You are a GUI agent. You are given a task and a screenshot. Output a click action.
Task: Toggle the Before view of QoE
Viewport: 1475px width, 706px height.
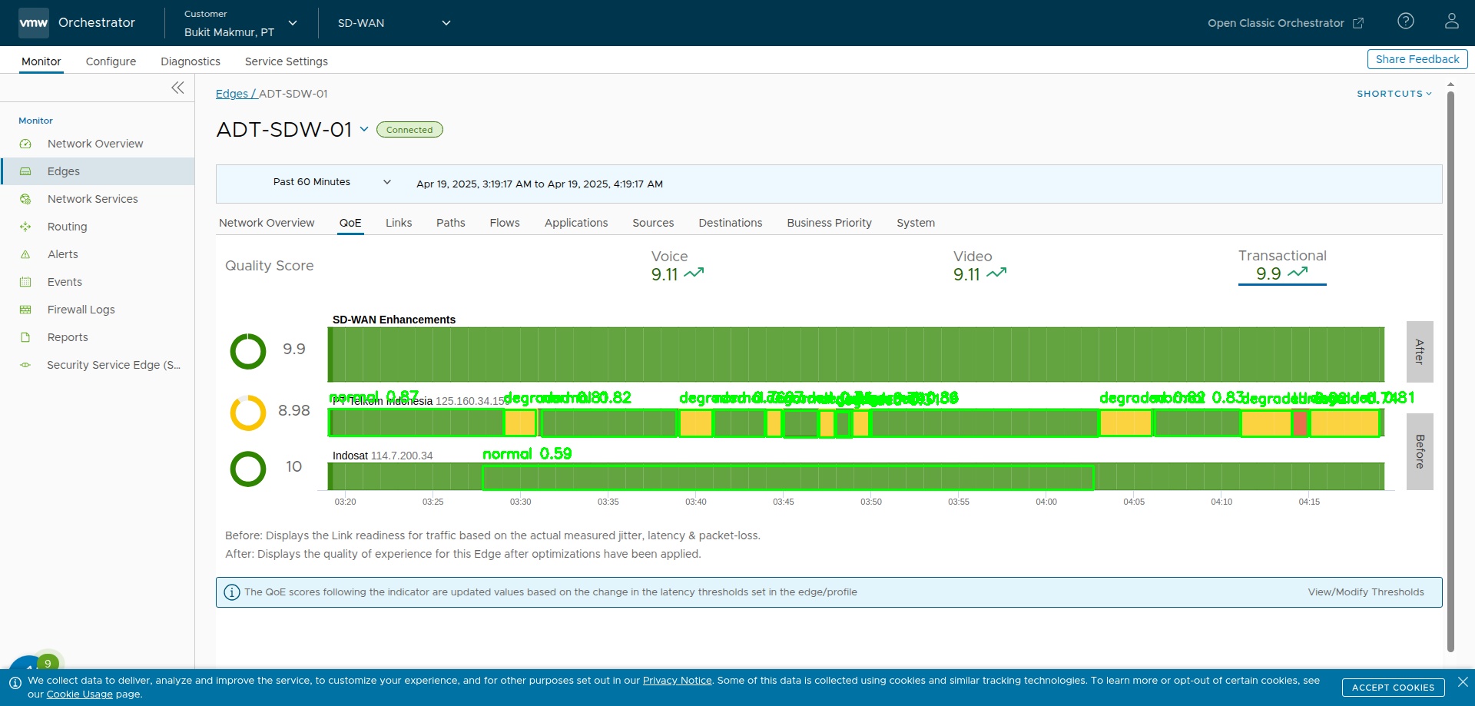[1419, 452]
